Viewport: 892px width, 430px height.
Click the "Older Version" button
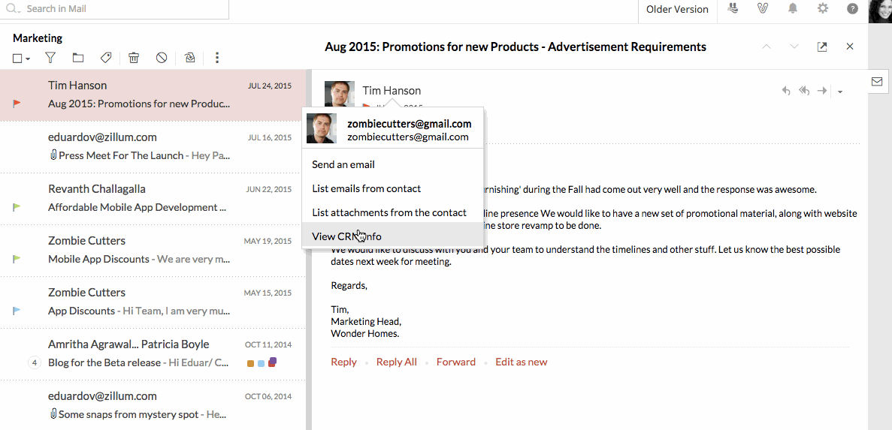click(677, 9)
